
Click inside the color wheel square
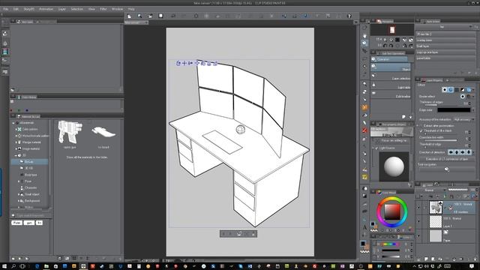(x=392, y=211)
